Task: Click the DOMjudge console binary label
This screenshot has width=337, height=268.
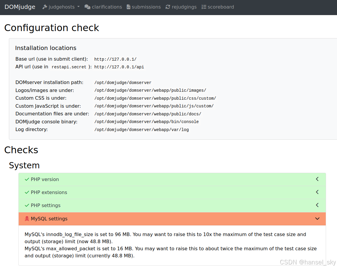Action: (46, 122)
